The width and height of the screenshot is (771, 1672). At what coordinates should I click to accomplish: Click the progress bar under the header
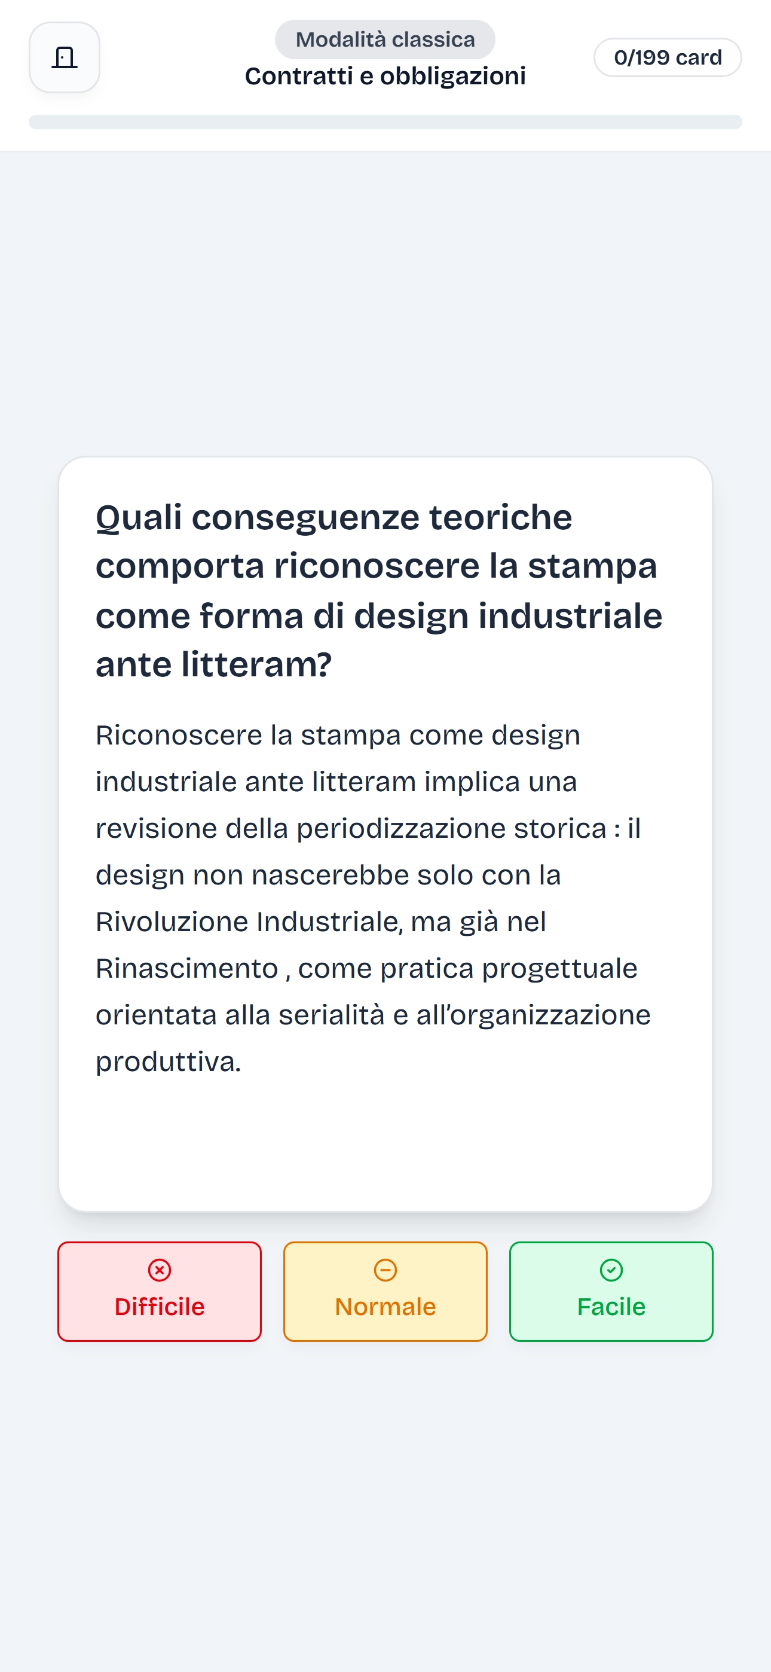click(385, 120)
